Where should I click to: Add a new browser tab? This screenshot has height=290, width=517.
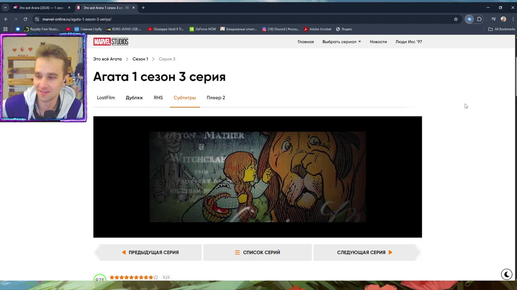tap(143, 8)
